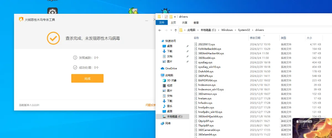Image resolution: width=332 pixels, height=138 pixels.
Task: Click the file icon of 360AntiHacker64.sys
Action: [x=196, y=53]
